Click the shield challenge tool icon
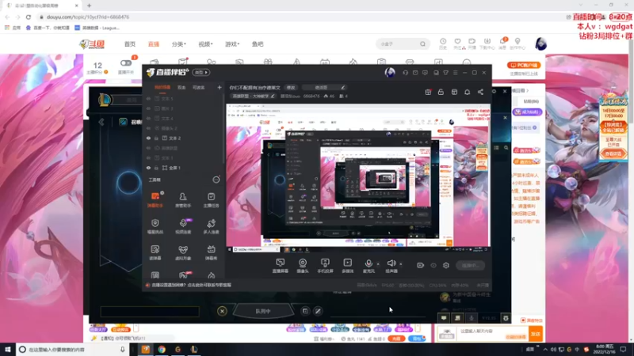 (155, 223)
